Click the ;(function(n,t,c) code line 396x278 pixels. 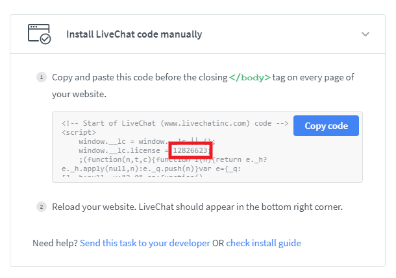[173, 159]
